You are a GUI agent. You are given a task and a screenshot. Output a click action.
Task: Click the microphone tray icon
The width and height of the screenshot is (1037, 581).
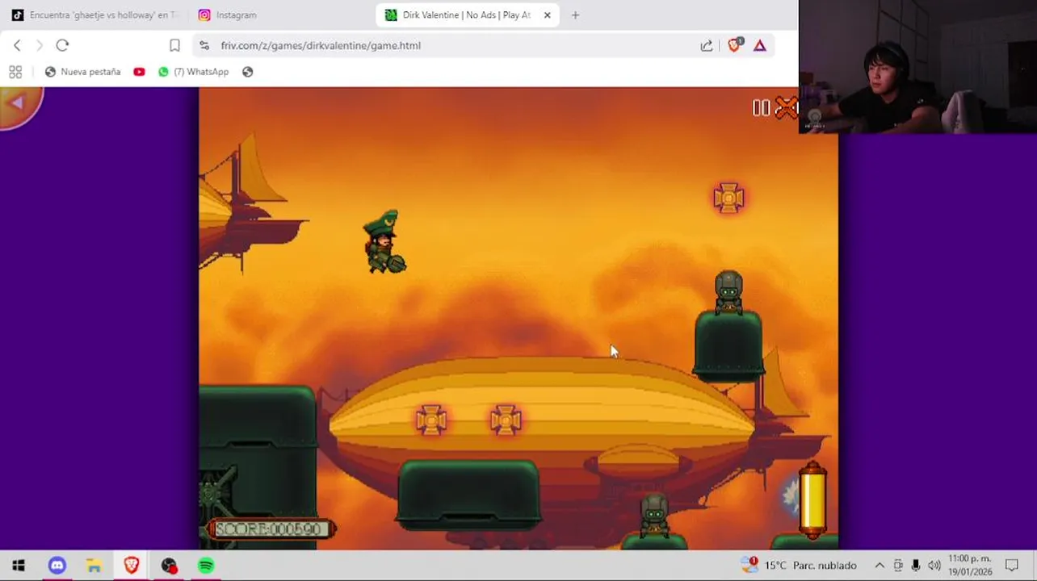tap(916, 566)
